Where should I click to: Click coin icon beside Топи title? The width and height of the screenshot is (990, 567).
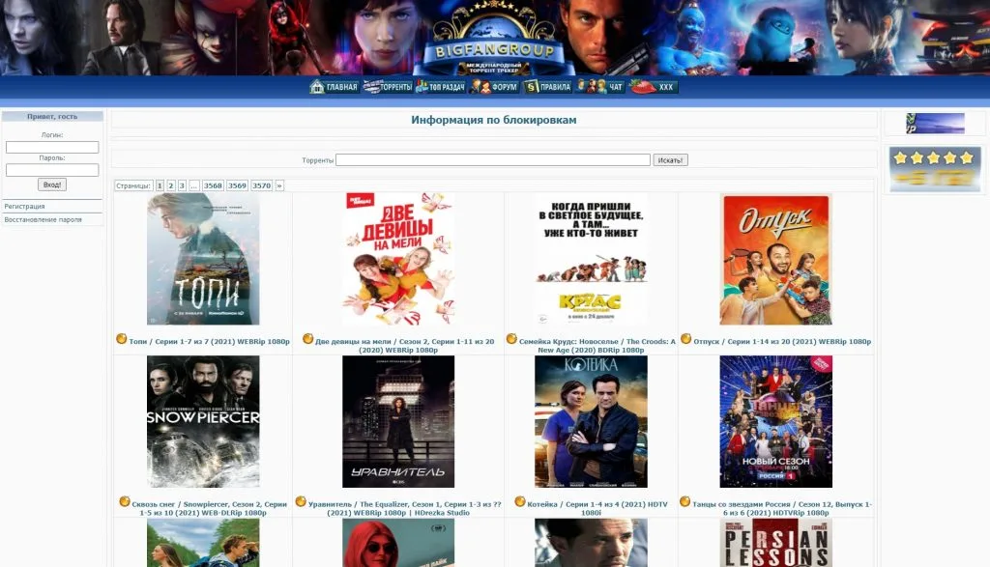(x=122, y=339)
